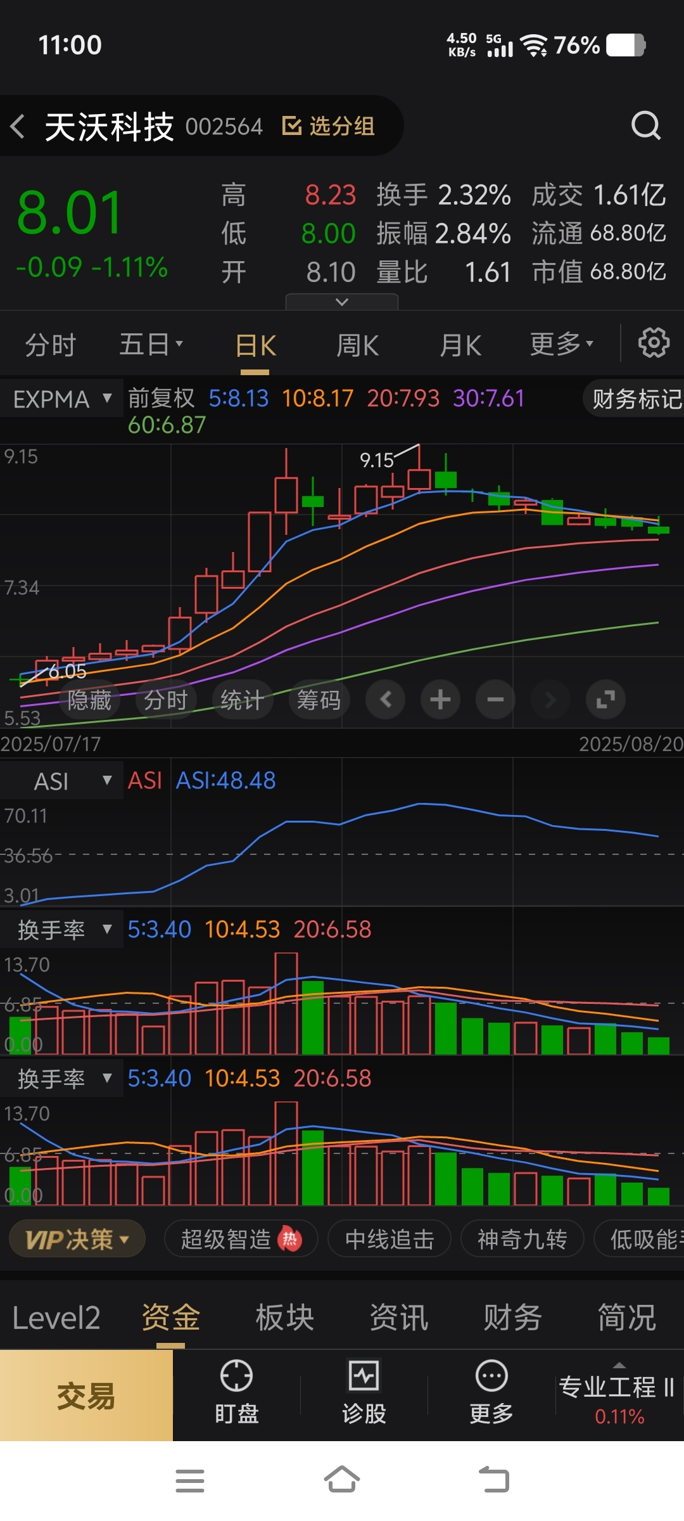This screenshot has width=684, height=1521.
Task: Tap the 6.05 low marker on chart
Action: click(67, 671)
